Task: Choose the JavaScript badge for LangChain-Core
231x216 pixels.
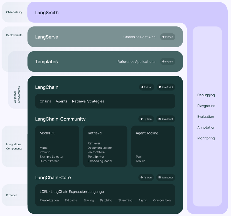Action: tap(166, 178)
